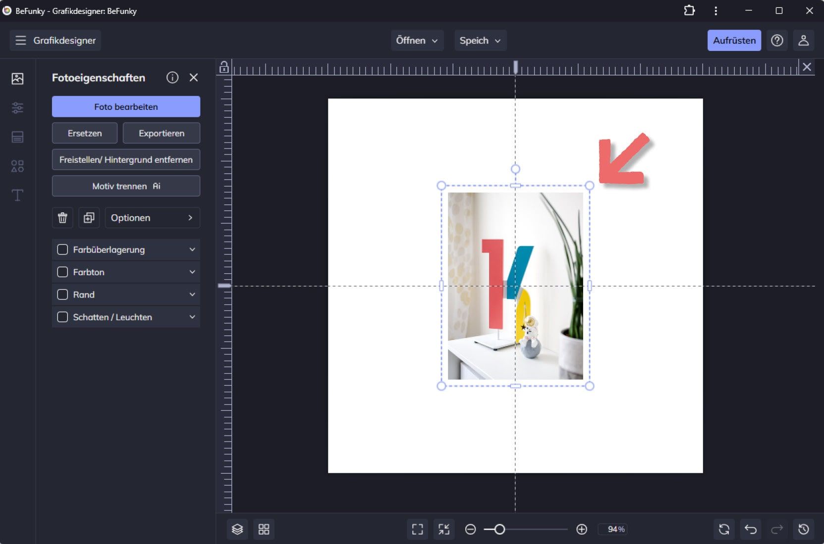Click the selected photo on the canvas
This screenshot has height=544, width=824.
pyautogui.click(x=515, y=286)
